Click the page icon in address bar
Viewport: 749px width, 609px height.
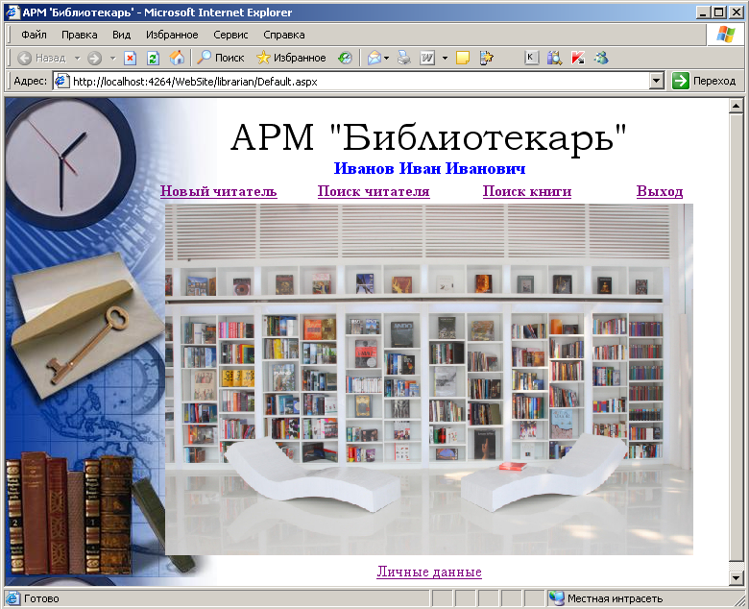[x=61, y=82]
